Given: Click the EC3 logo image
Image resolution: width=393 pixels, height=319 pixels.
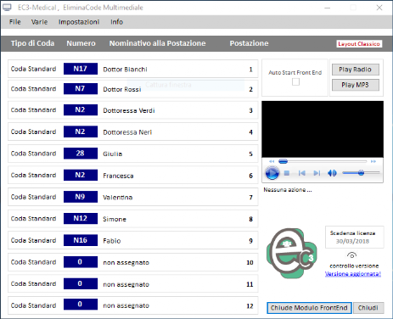Looking at the screenshot, I should tap(291, 253).
